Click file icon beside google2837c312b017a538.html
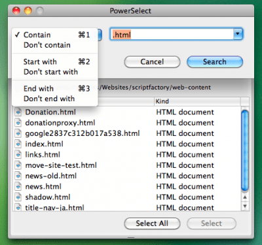 tap(18, 133)
